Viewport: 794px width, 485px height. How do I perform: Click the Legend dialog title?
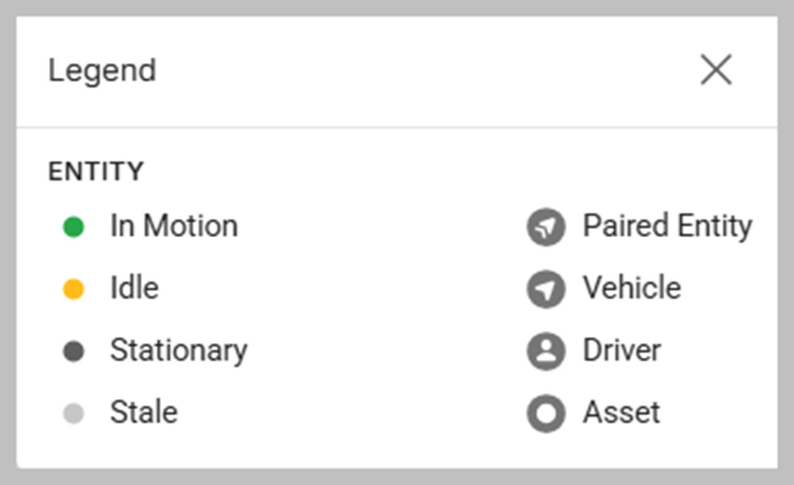pos(102,70)
